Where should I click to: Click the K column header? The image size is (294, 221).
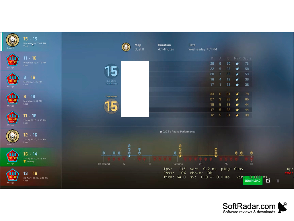tap(212, 58)
